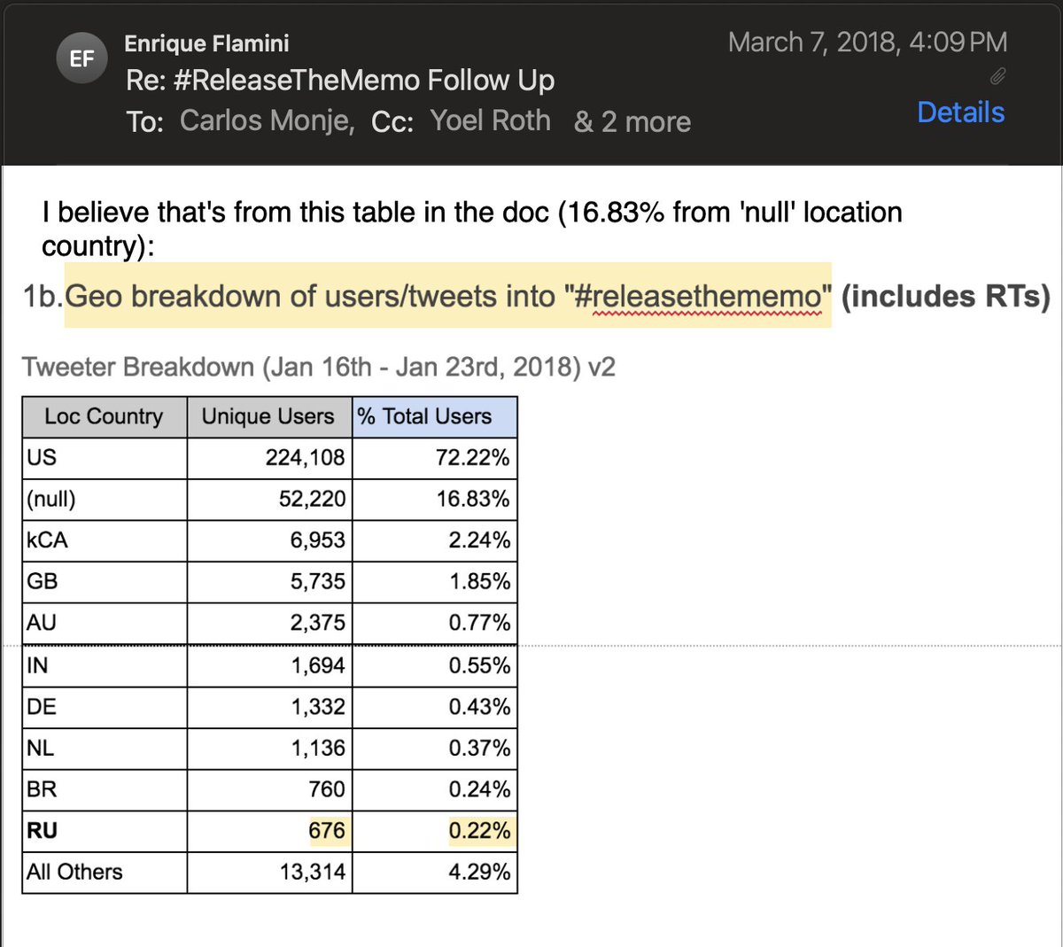1063x947 pixels.
Task: Click the email subject line
Action: [x=340, y=81]
